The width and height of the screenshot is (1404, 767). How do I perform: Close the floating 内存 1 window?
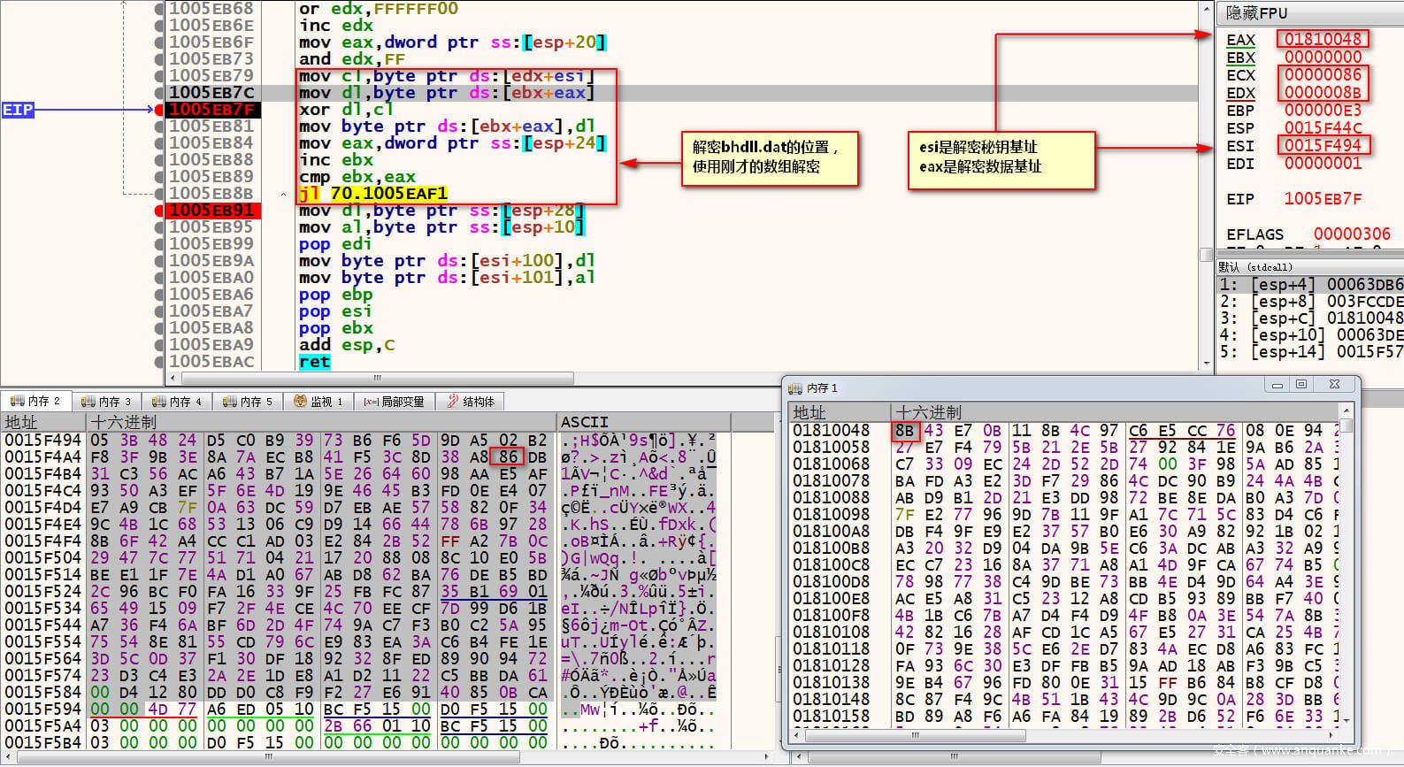coord(1335,385)
